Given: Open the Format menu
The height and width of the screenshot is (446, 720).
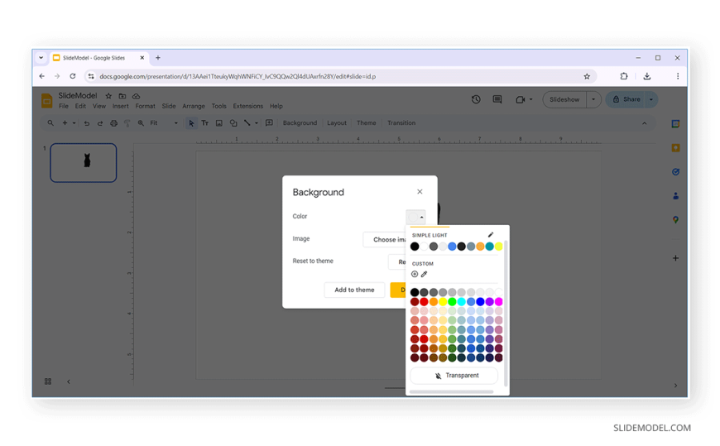Looking at the screenshot, I should point(145,106).
